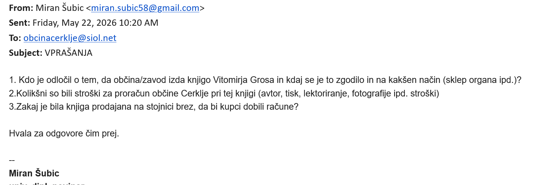Click question 3 starting "Zakaj je bila knjiga"
Viewport: 534px width, 185px height.
153,107
